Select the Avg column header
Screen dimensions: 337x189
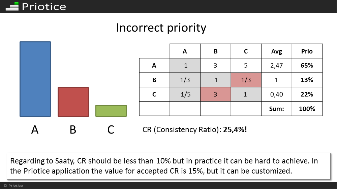tap(277, 51)
